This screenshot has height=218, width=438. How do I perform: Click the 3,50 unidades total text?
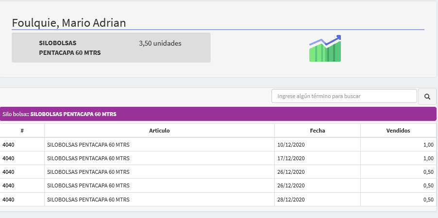point(160,43)
